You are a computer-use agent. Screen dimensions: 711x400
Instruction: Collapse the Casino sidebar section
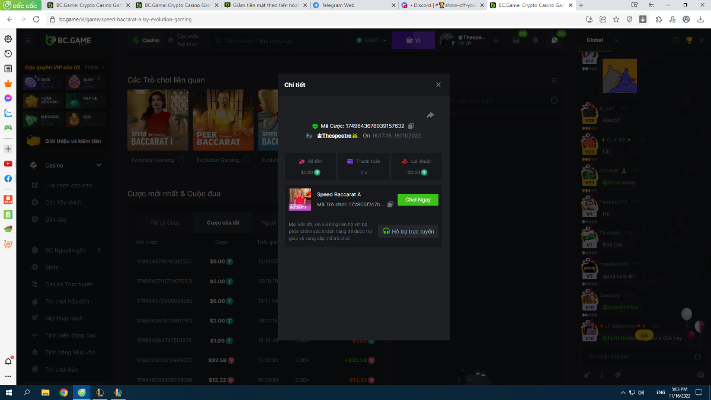pos(99,165)
